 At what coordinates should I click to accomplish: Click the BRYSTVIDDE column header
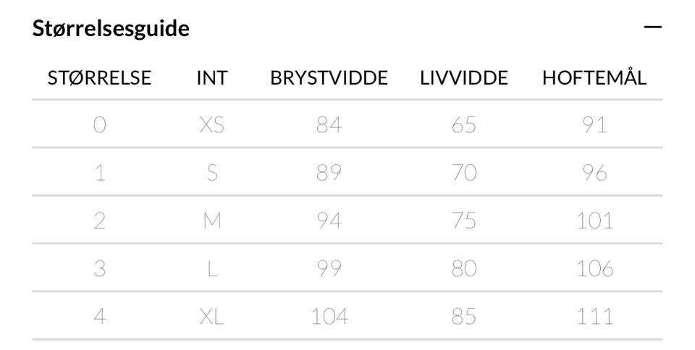tap(329, 78)
